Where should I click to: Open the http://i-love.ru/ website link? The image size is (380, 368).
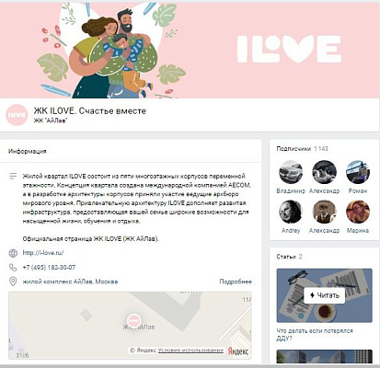pyautogui.click(x=43, y=253)
